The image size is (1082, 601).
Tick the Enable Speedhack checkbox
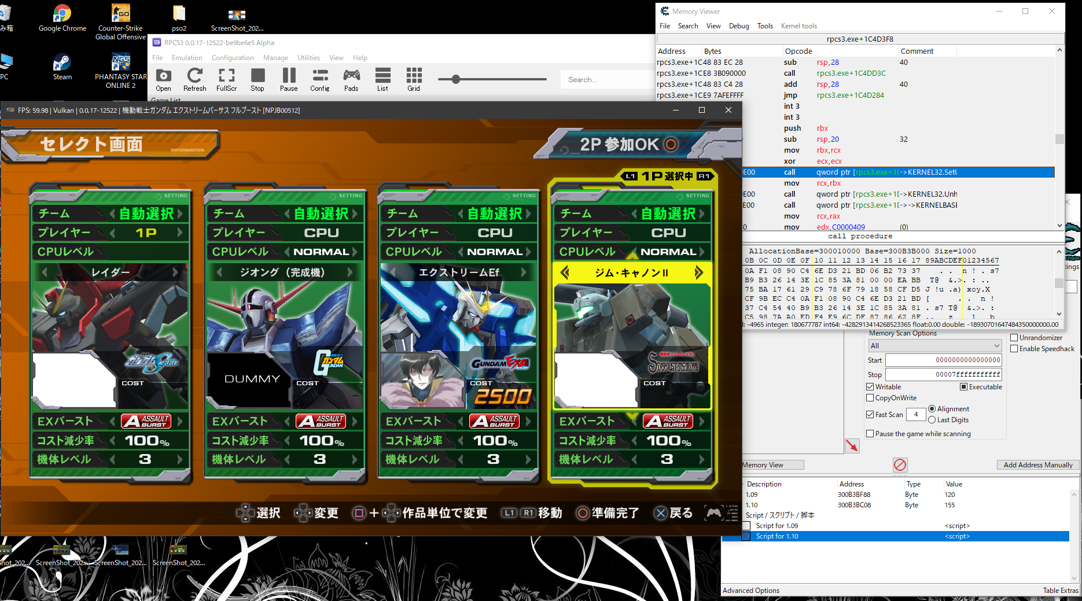1014,349
